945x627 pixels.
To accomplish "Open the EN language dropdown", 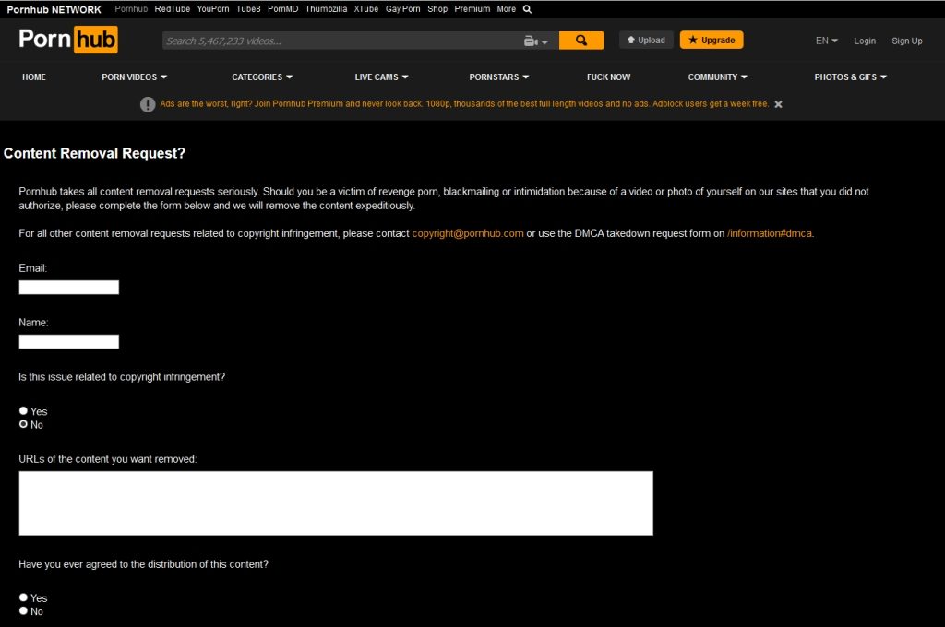I will point(826,41).
